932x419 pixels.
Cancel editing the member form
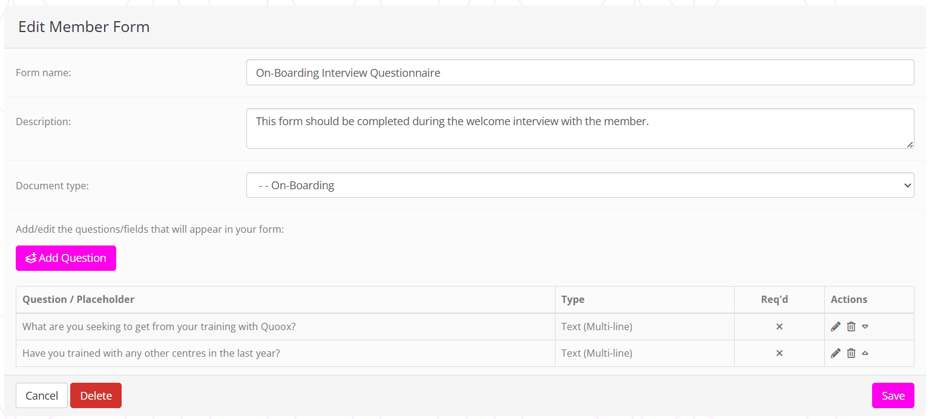(42, 395)
